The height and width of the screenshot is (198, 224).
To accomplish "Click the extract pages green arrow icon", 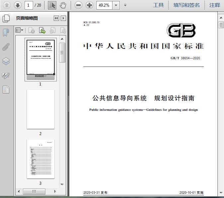I will point(42,30).
